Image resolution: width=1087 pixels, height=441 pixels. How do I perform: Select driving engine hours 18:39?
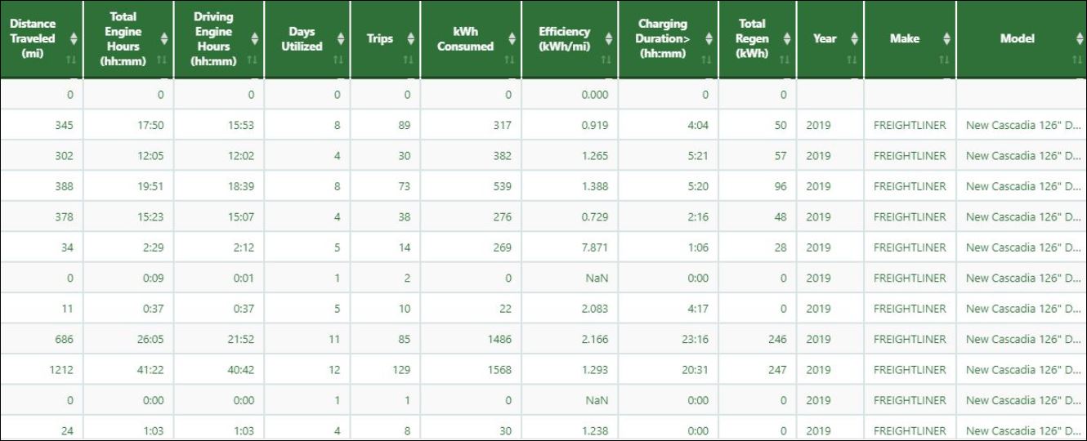click(241, 186)
